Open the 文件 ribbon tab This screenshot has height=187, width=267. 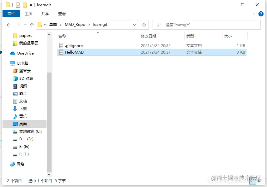click(x=11, y=14)
